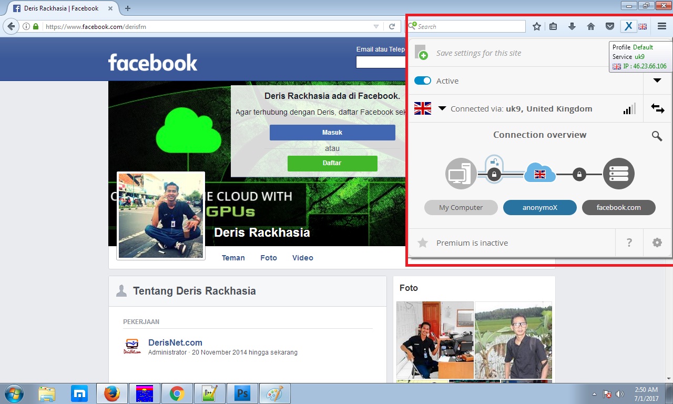Click the Tentang Deris Rackhasia heading
The height and width of the screenshot is (404, 673).
point(195,291)
